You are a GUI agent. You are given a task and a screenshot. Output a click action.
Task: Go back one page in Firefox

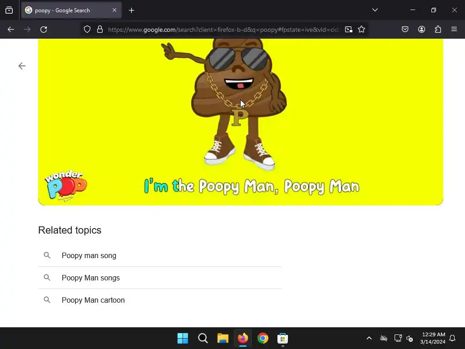pyautogui.click(x=11, y=30)
